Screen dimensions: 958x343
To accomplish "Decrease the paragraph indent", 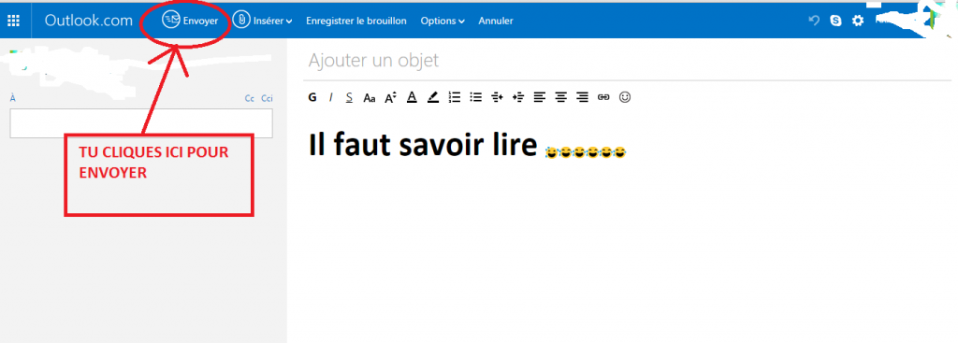I will pos(498,97).
